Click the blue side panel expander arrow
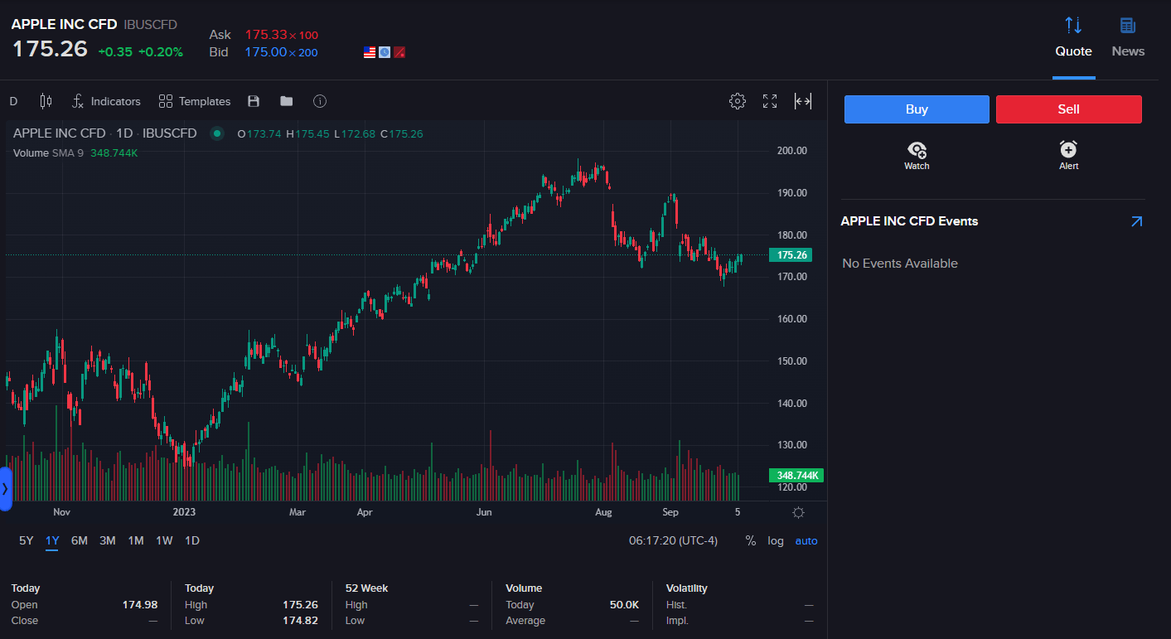 click(x=5, y=489)
